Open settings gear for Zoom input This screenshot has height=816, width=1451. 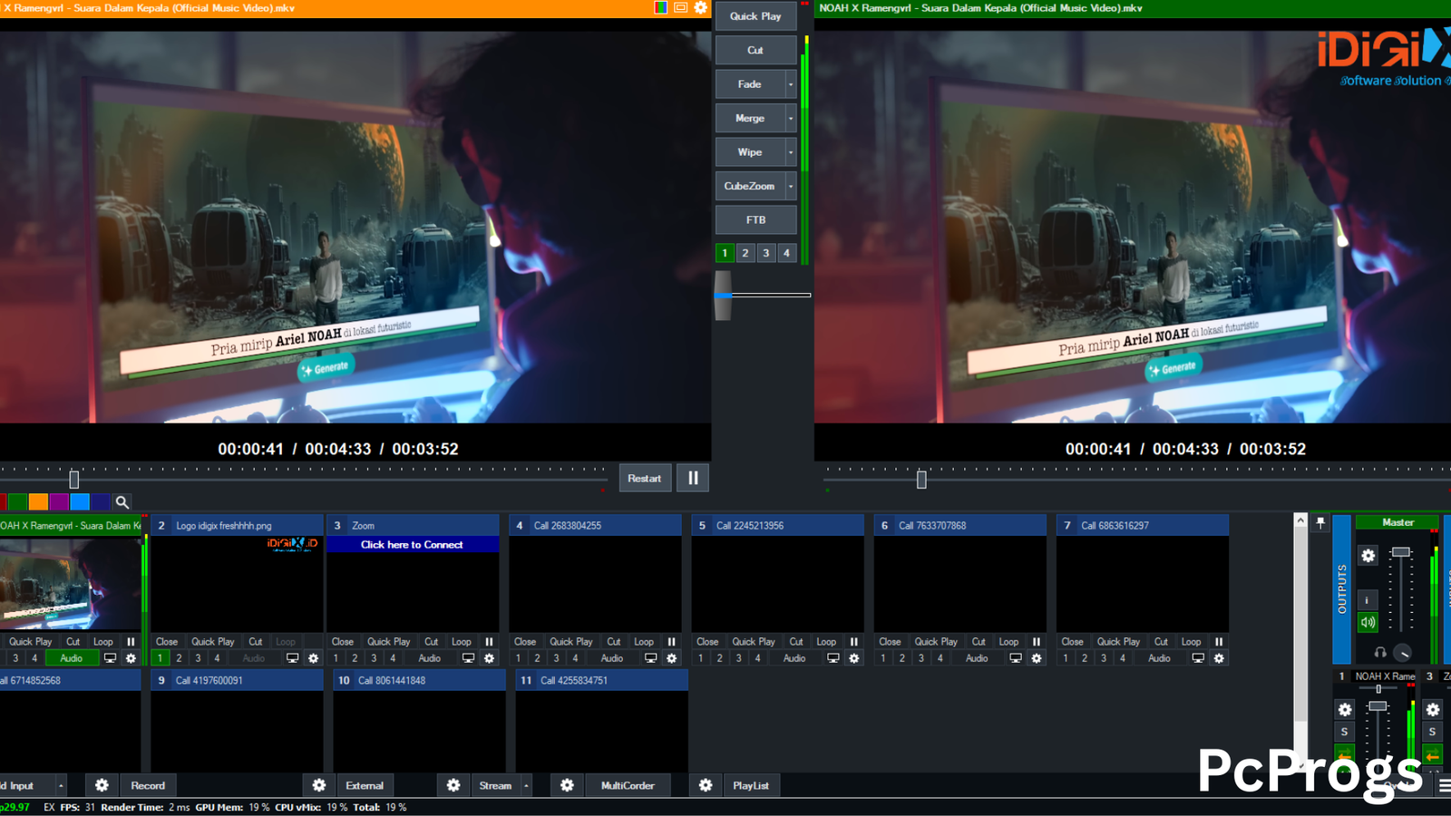489,658
